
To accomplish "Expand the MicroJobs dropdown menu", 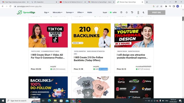I will (57, 12).
